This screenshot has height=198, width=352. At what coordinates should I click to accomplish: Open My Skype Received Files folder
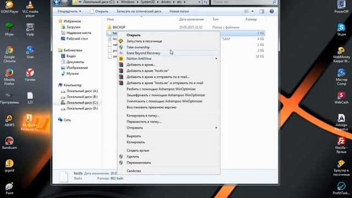click(x=30, y=123)
